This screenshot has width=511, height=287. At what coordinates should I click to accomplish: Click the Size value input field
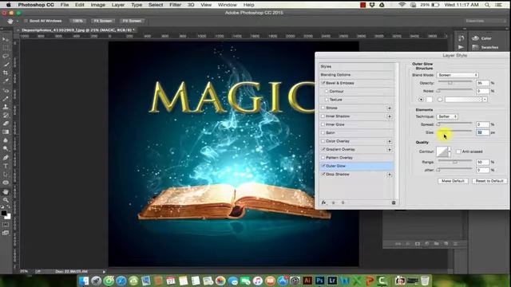[x=482, y=132]
